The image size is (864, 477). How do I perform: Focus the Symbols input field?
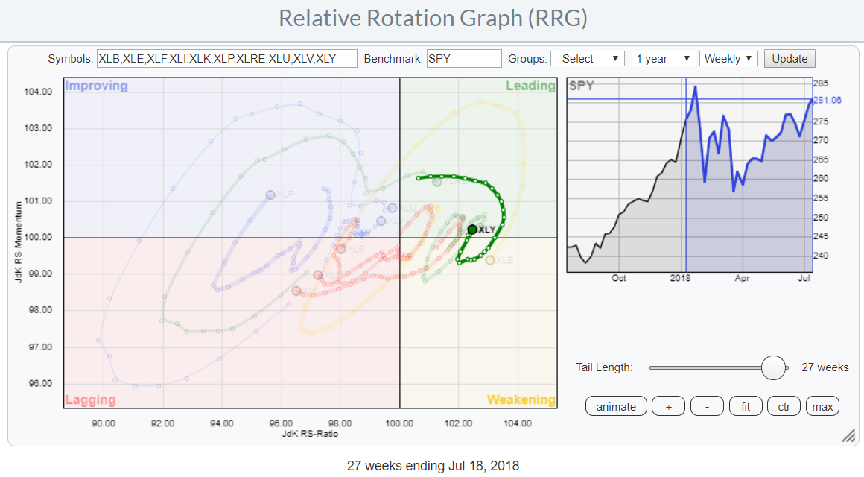tap(227, 59)
